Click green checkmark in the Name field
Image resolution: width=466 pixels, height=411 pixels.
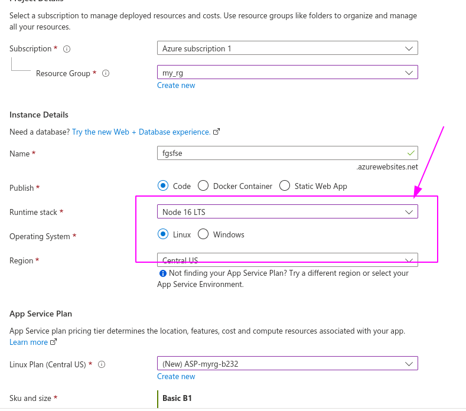pos(410,154)
